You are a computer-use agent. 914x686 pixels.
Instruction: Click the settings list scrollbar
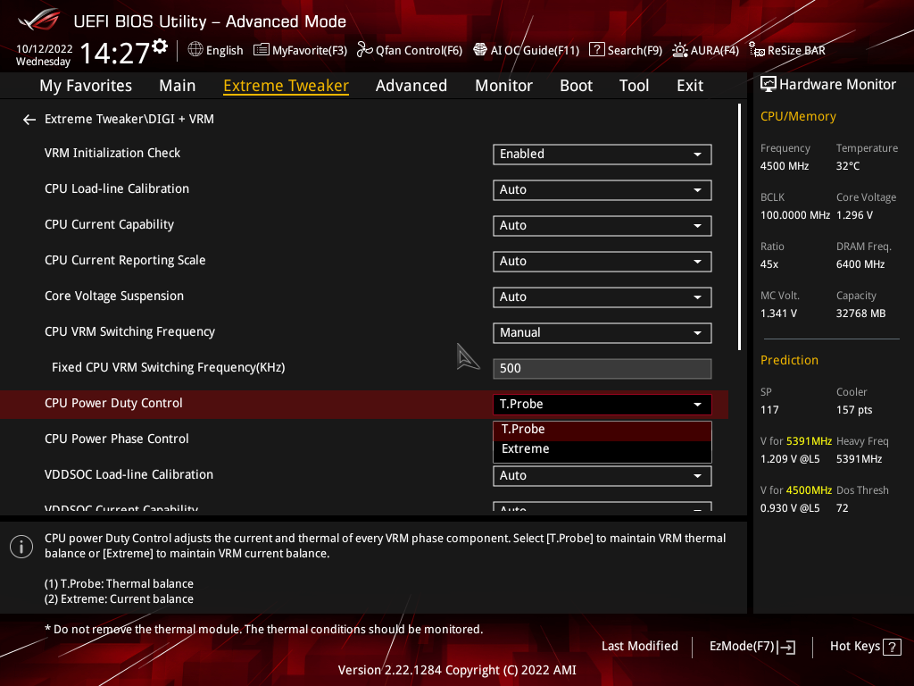coord(739,228)
